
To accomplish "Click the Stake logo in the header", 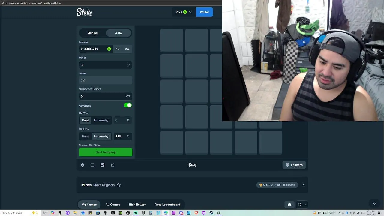I will tap(84, 12).
